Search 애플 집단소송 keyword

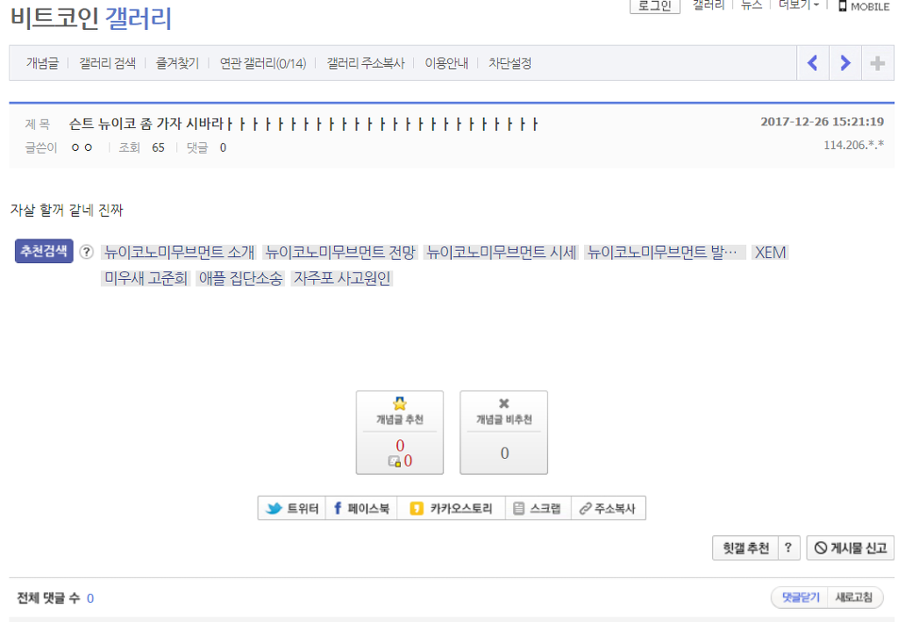coord(240,278)
